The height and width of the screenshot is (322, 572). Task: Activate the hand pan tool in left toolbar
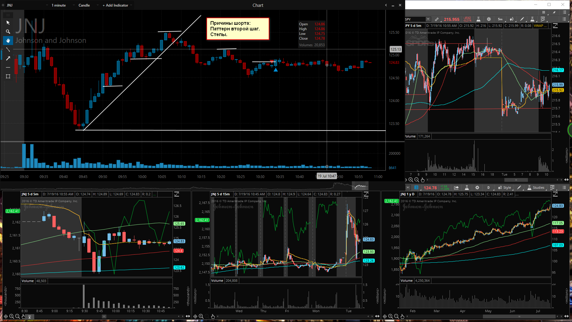[x=8, y=41]
